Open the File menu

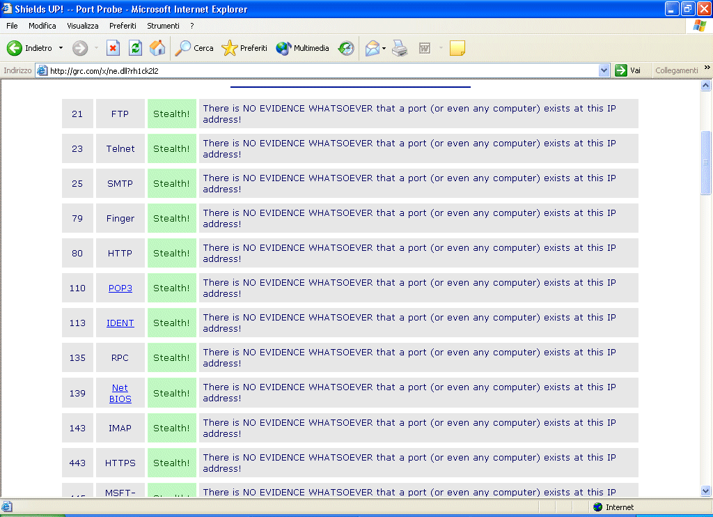pyautogui.click(x=12, y=26)
